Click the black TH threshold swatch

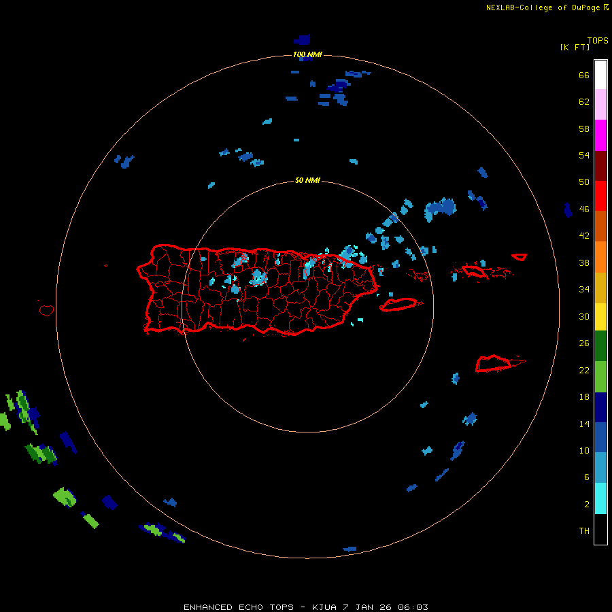coord(600,529)
